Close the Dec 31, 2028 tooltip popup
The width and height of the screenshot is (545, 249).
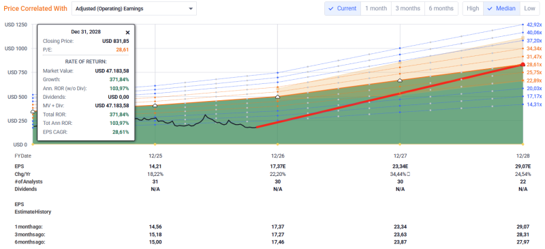[x=127, y=32]
